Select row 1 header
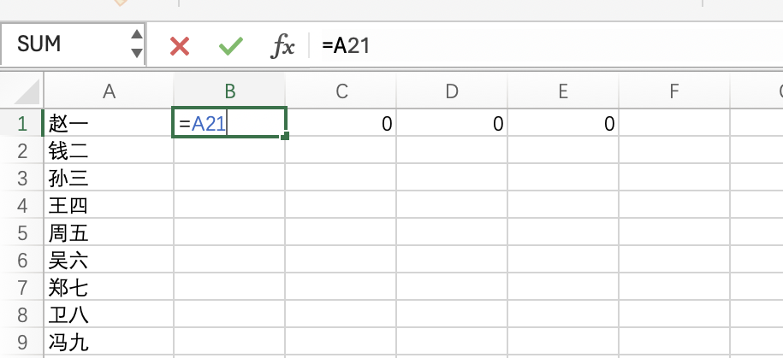 tap(21, 124)
